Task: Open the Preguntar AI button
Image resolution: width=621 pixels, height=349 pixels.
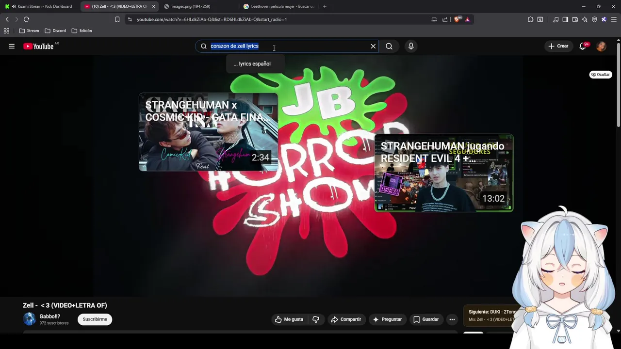Action: click(x=387, y=319)
